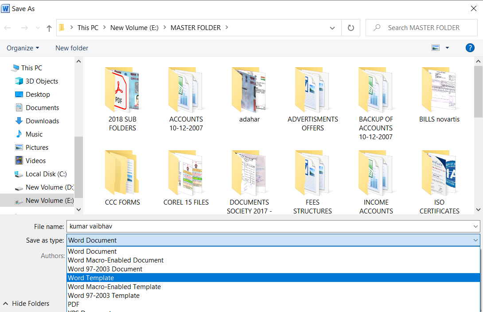The height and width of the screenshot is (312, 483).
Task: Open the address bar history dropdown
Action: [x=332, y=28]
